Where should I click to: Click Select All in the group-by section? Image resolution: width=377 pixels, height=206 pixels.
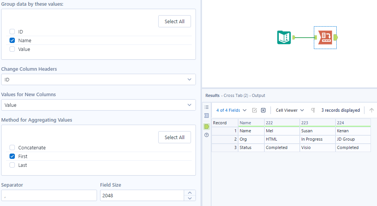(174, 22)
